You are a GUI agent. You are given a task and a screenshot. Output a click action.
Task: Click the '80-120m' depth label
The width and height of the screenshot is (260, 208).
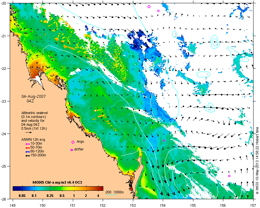37,151
